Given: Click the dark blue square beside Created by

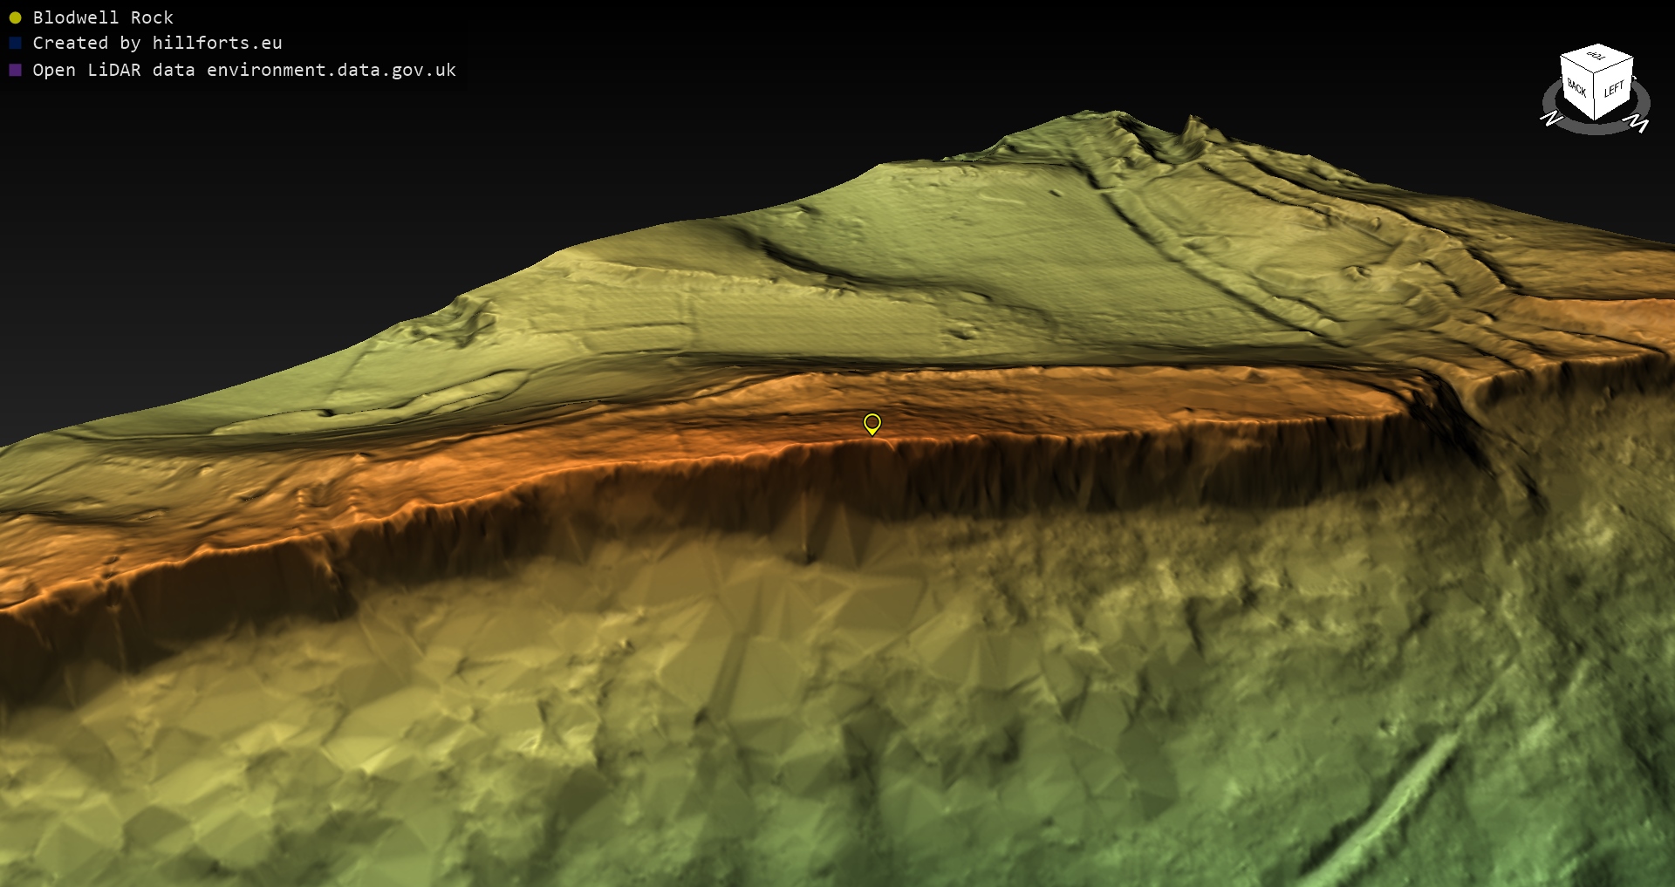Looking at the screenshot, I should (15, 44).
